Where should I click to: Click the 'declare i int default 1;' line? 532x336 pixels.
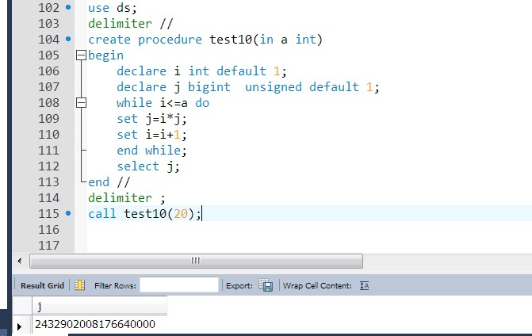[x=201, y=71]
